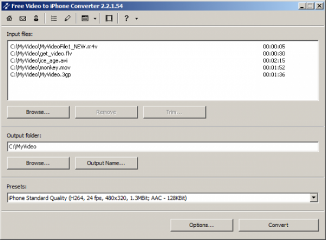The height and width of the screenshot is (240, 326).
Task: Open the Options... dialog
Action: tap(202, 225)
